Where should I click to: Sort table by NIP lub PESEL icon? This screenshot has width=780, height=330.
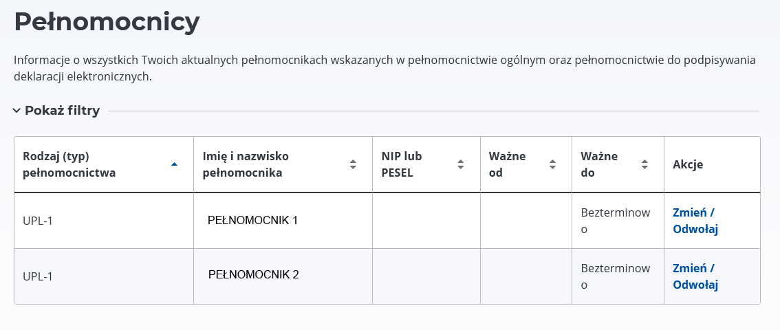461,164
